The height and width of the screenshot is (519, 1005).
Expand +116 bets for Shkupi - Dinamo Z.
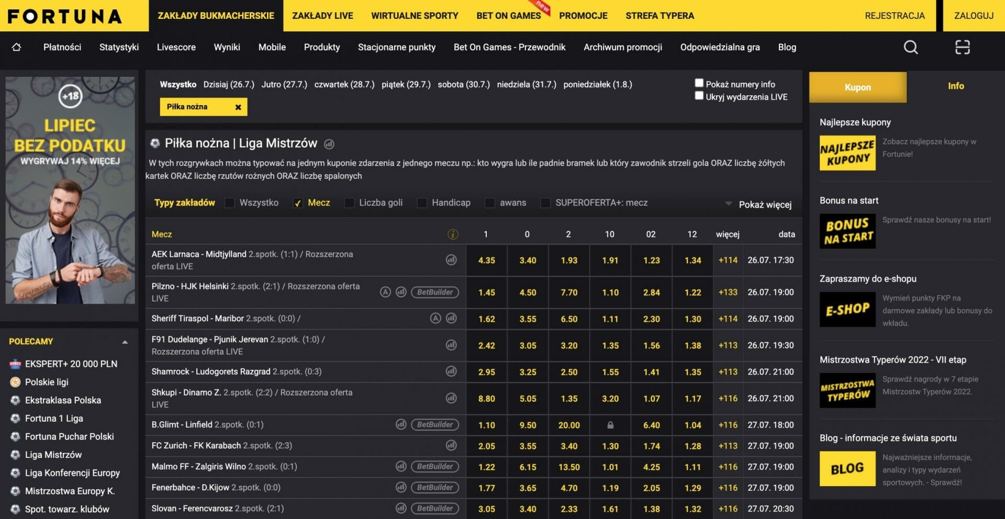728,398
